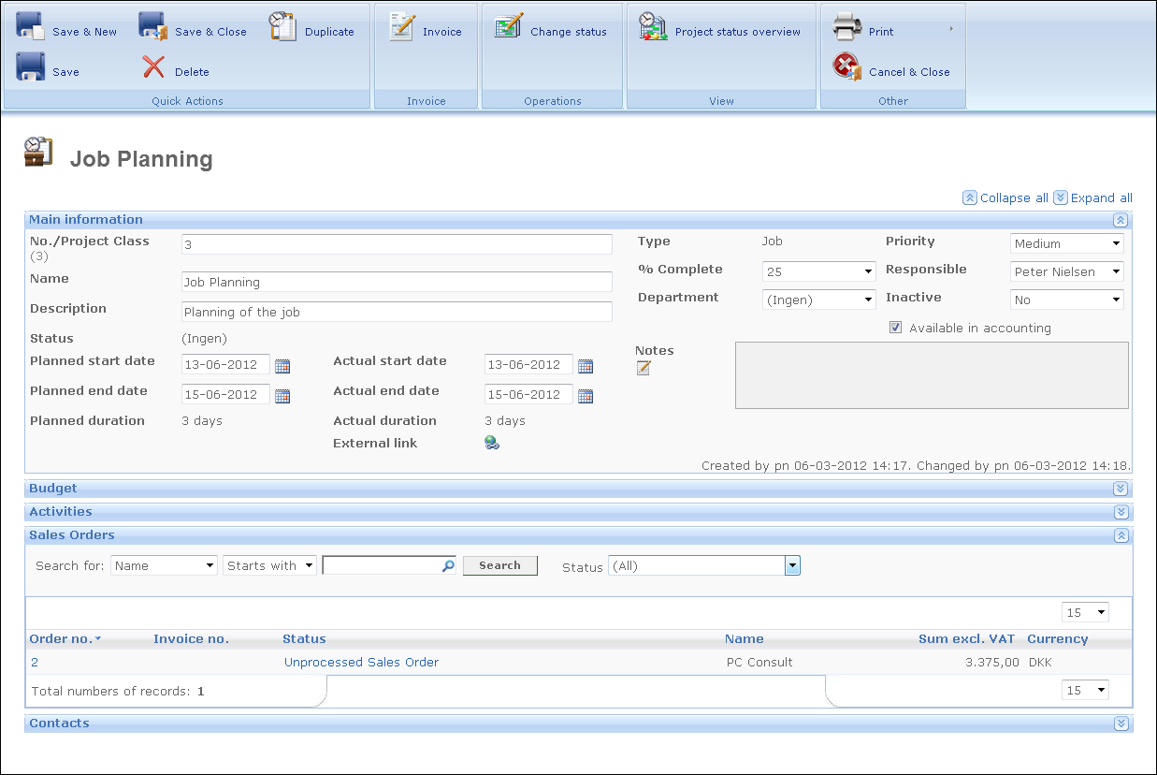The image size is (1157, 775).
Task: Click the green Search button
Action: coord(500,565)
